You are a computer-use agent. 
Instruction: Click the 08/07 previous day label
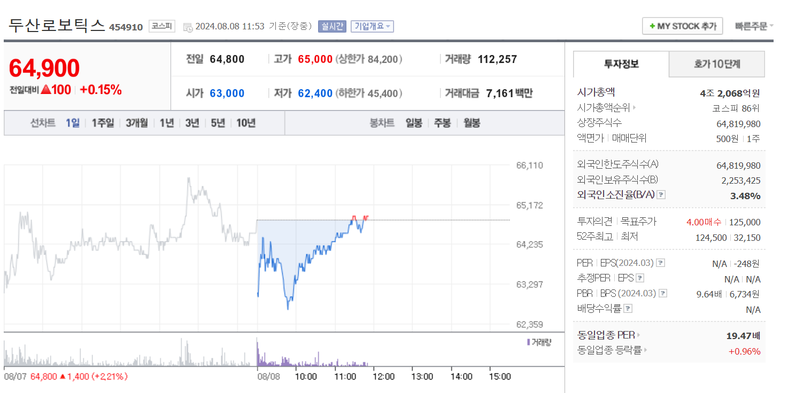coord(14,376)
